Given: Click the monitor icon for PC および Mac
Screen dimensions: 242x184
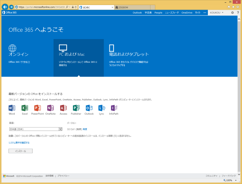Looking at the screenshot, I should tap(63, 48).
